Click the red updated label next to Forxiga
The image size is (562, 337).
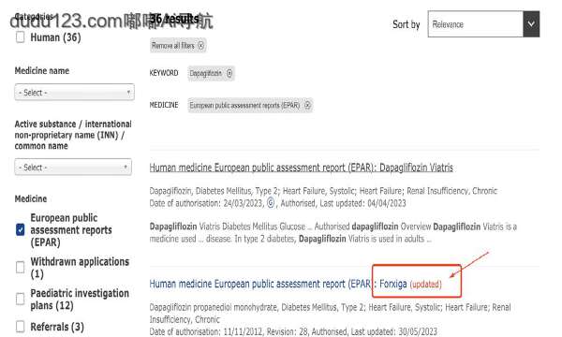point(426,285)
